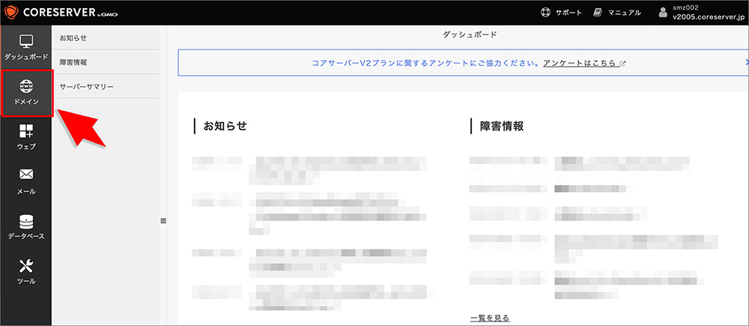Click the v2005.coreserver.jp server name

(x=709, y=16)
